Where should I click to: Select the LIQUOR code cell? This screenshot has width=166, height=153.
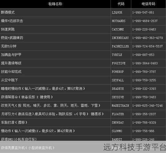[x=117, y=13]
